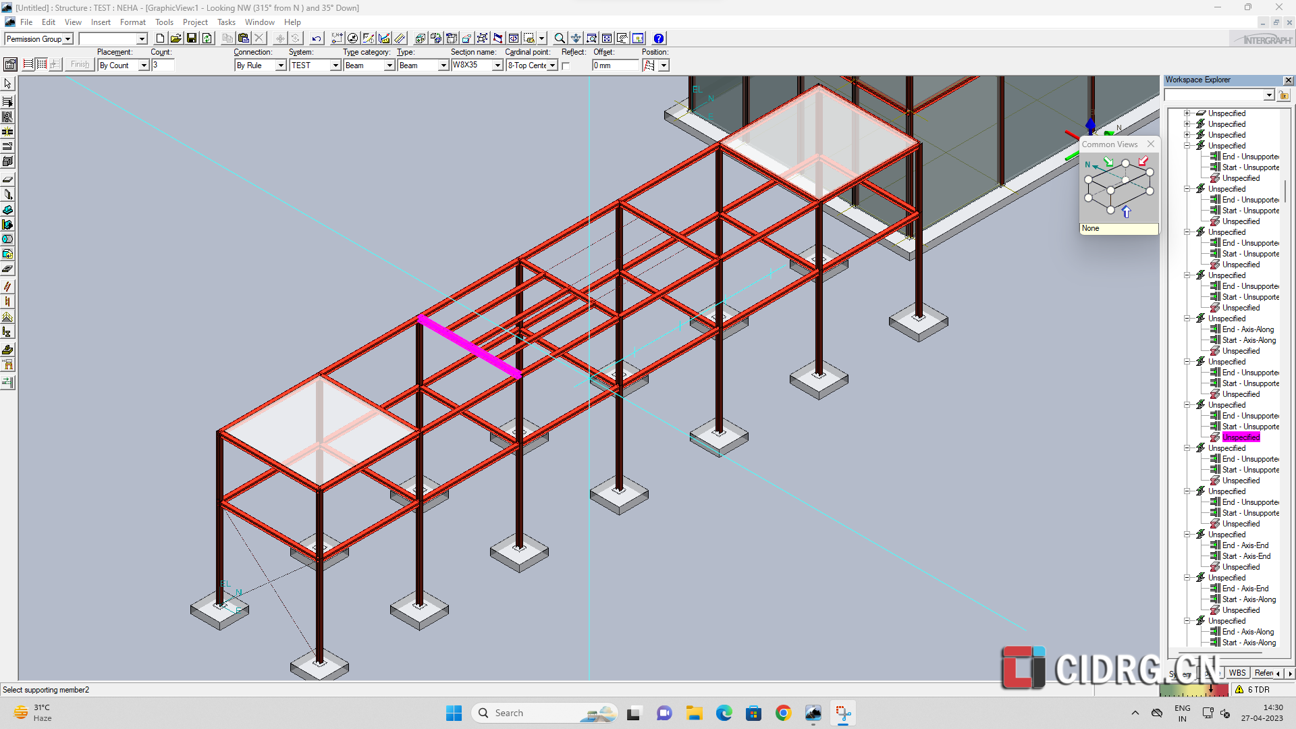Open the Project menu
This screenshot has height=729, width=1296.
pos(195,22)
